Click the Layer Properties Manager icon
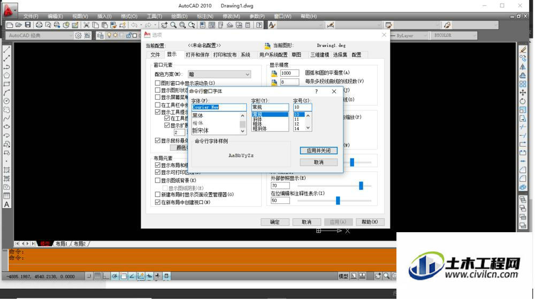This screenshot has height=300, width=535. point(101,35)
